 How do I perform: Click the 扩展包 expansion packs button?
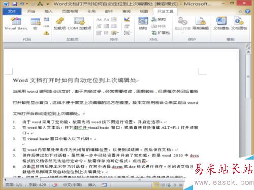pyautogui.click(x=161, y=33)
